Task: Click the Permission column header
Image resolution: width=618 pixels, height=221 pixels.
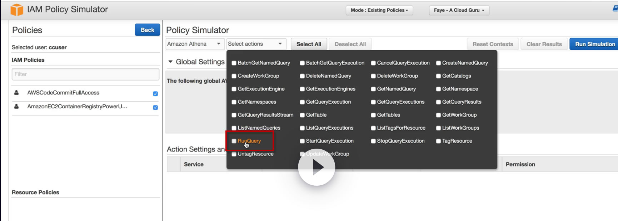Action: pos(520,164)
